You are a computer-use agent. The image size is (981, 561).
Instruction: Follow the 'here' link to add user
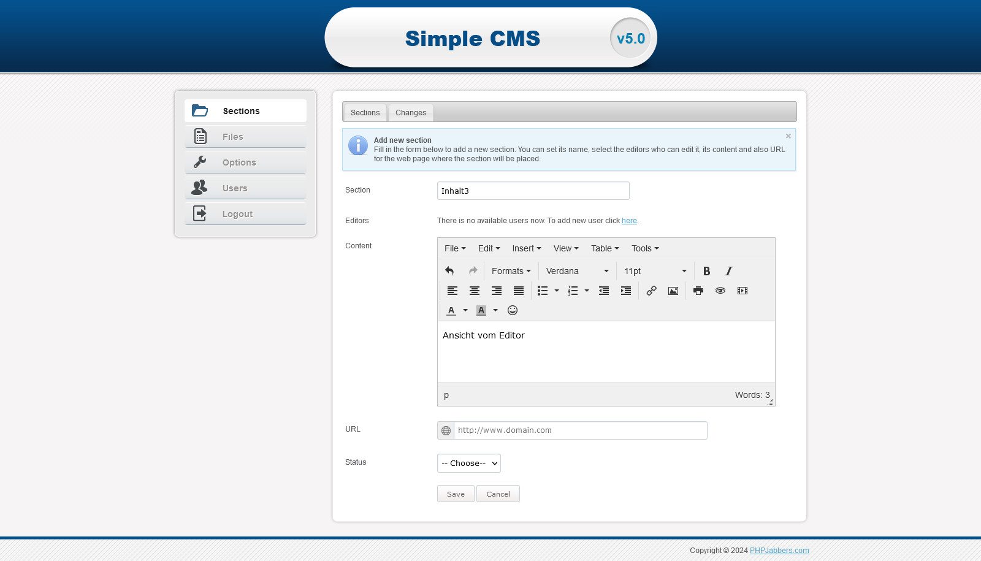pos(629,221)
